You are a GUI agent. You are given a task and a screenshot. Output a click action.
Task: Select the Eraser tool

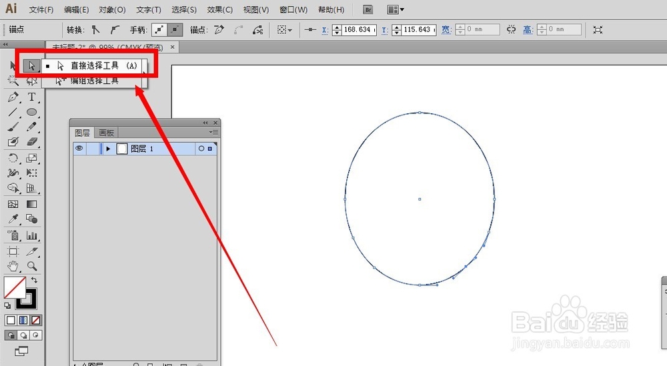pos(31,141)
